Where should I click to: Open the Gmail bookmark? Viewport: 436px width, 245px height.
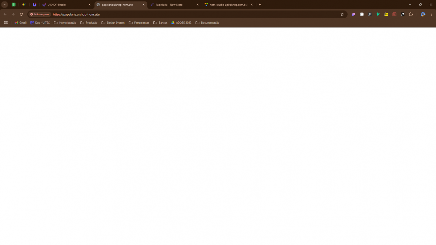tap(20, 23)
